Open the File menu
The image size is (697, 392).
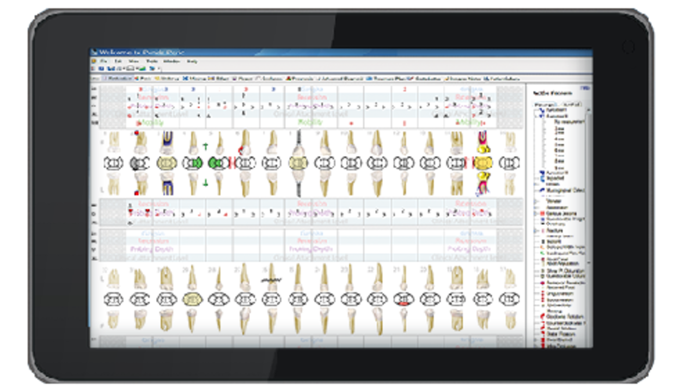[x=103, y=61]
